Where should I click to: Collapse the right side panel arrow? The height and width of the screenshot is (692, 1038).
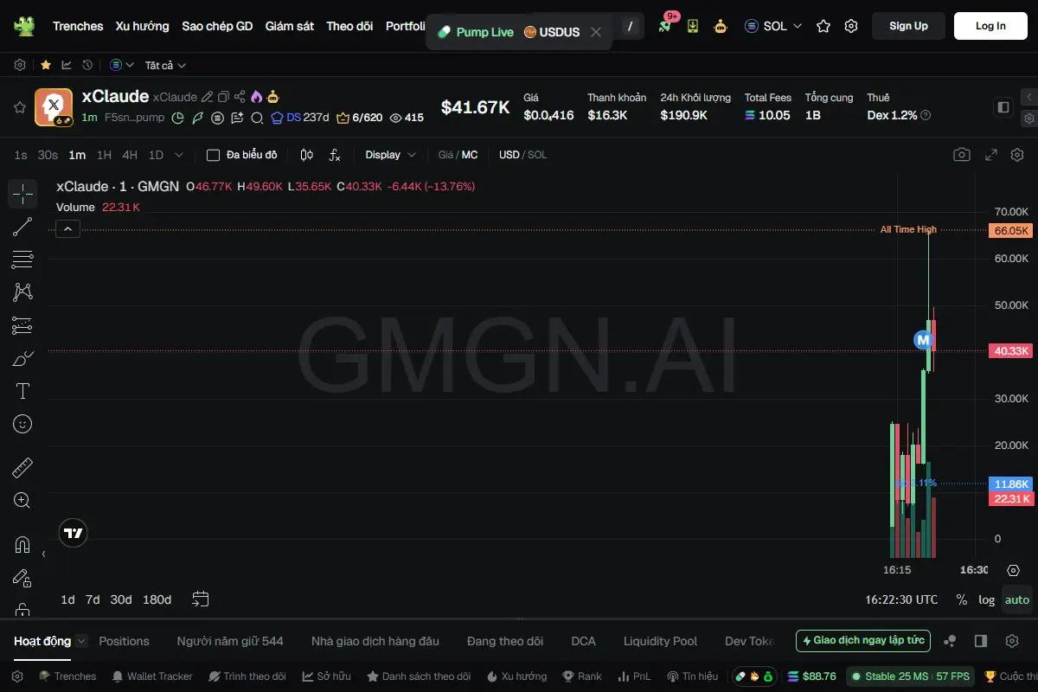(x=1028, y=96)
